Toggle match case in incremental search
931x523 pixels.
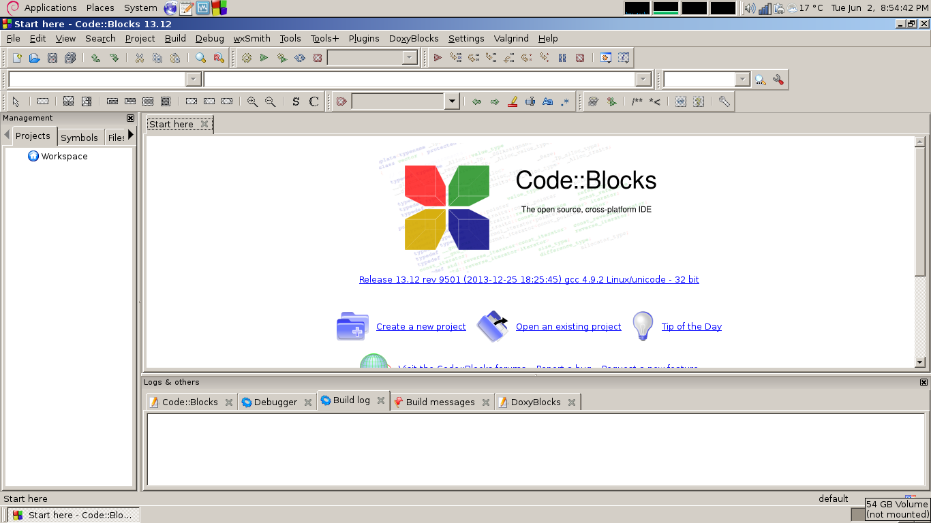coord(547,101)
